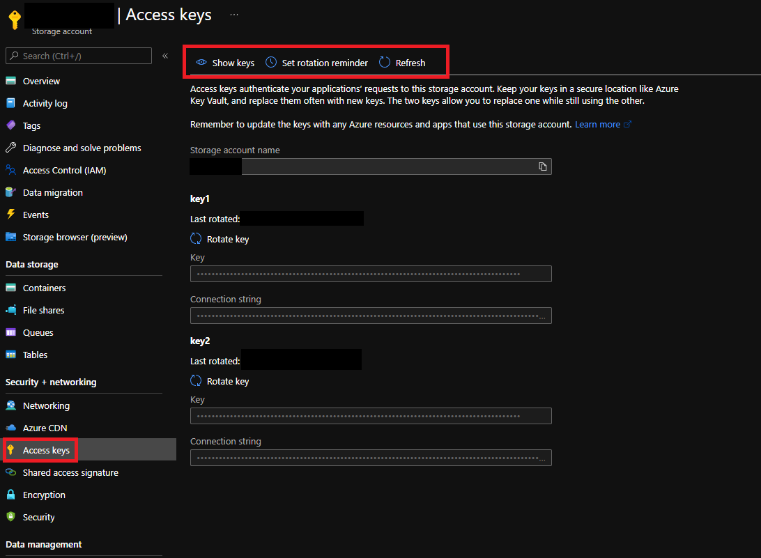Set a rotation reminder
The height and width of the screenshot is (558, 761).
click(316, 62)
